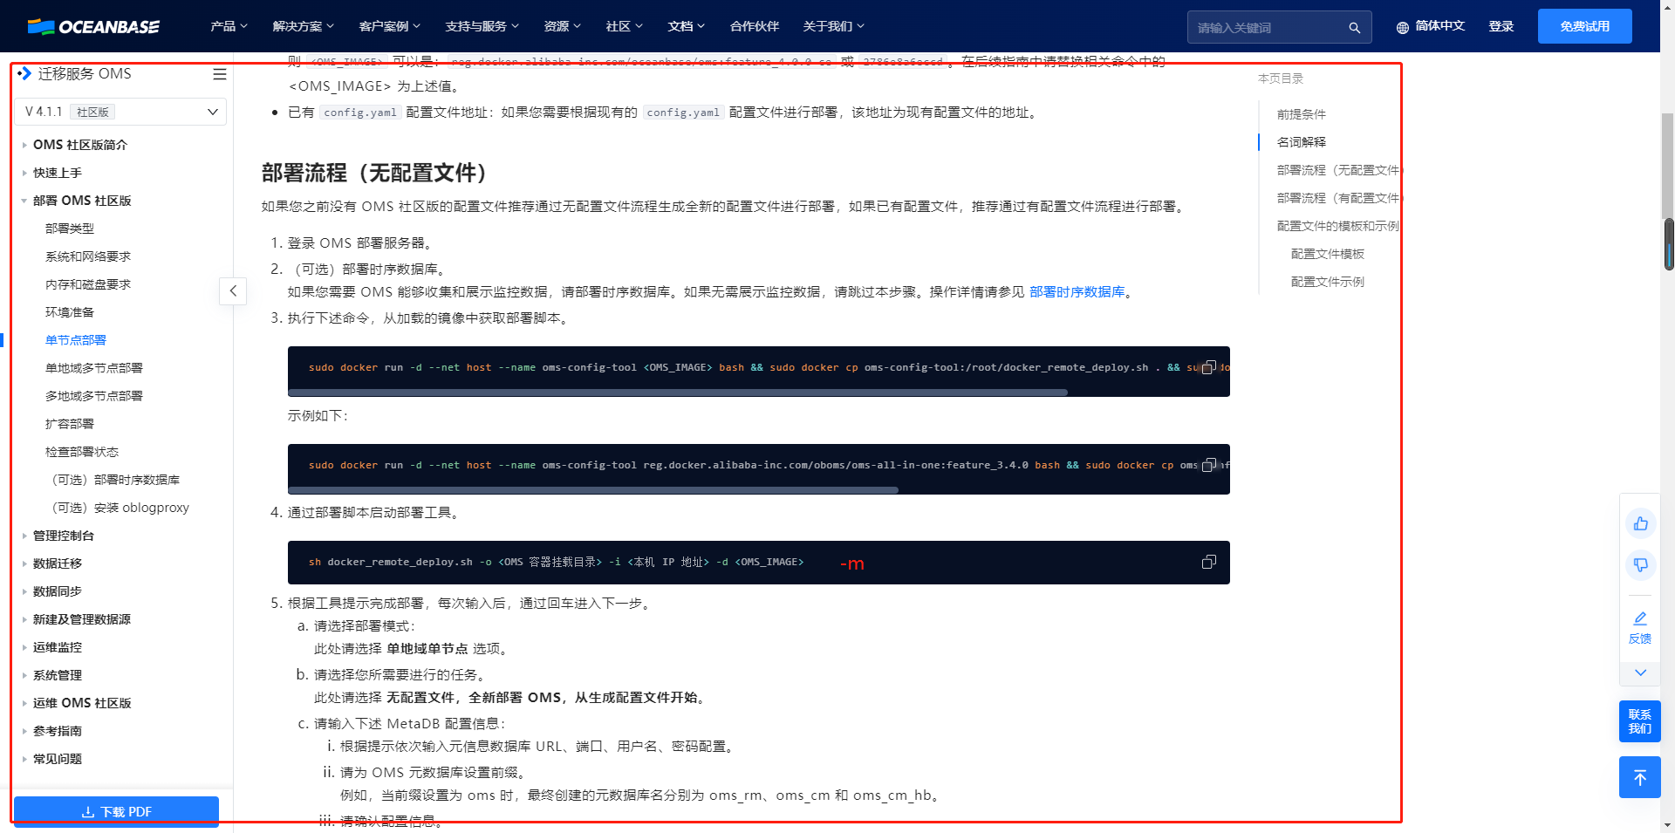Click the back-to-top arrow button
The height and width of the screenshot is (833, 1675).
(1640, 777)
